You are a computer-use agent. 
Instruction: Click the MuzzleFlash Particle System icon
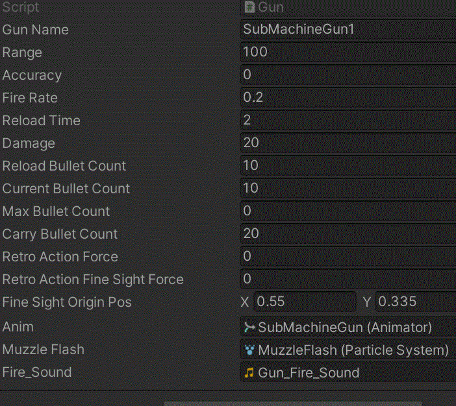(x=249, y=350)
